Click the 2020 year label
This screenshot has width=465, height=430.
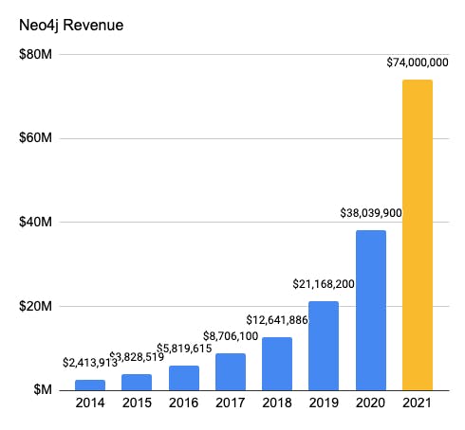[x=370, y=403]
